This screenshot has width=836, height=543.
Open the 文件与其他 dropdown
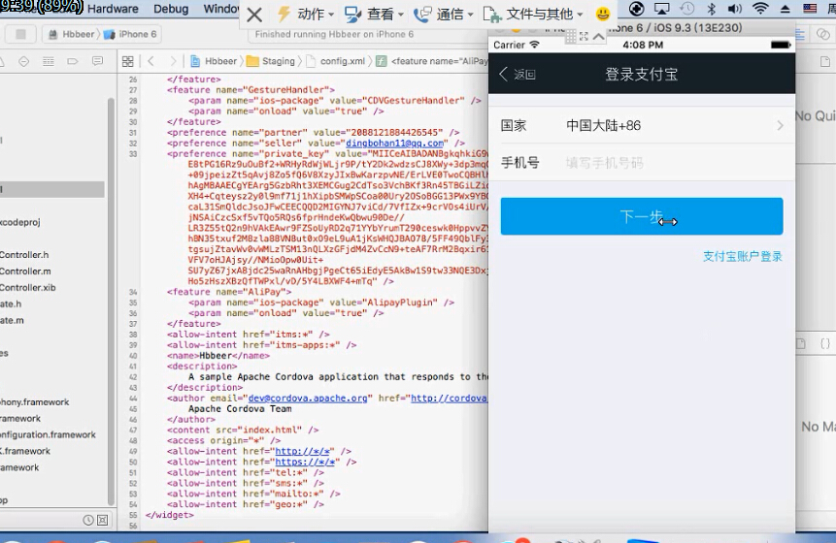(x=533, y=14)
